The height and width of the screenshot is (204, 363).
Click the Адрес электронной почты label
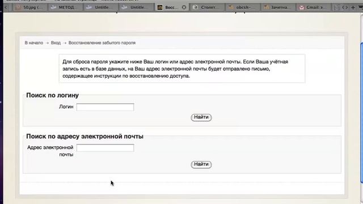coord(50,151)
